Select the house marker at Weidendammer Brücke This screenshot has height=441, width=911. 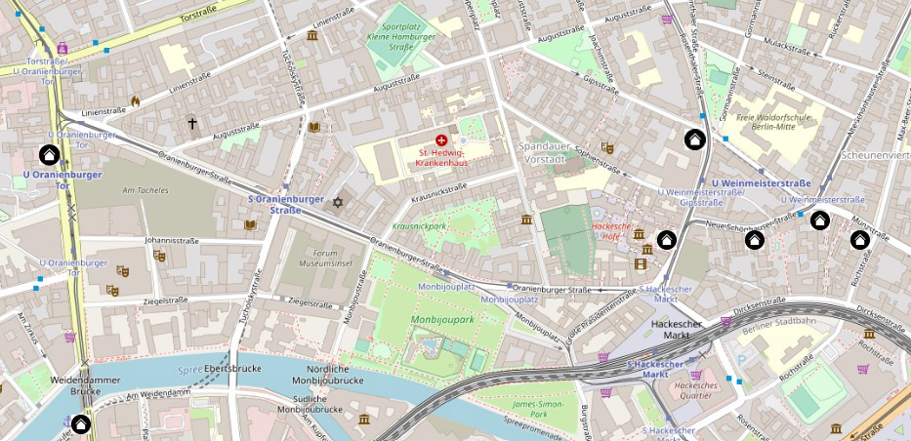[81, 424]
